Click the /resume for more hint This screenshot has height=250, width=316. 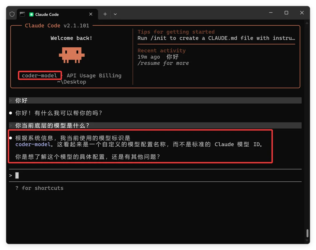163,63
